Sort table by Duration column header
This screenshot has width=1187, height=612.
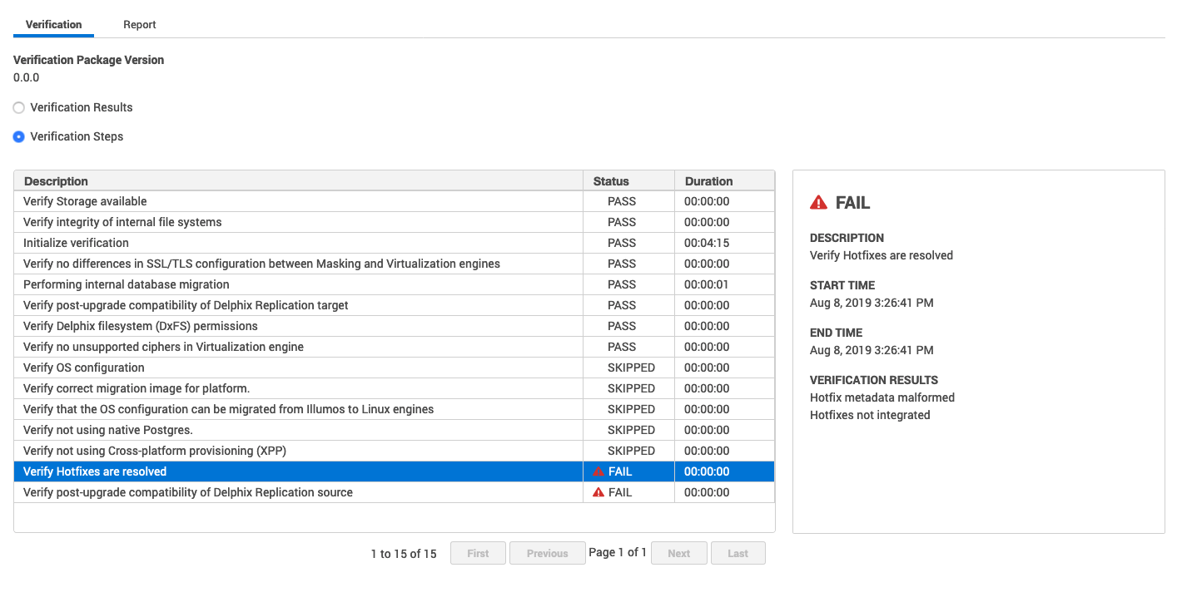(x=708, y=181)
